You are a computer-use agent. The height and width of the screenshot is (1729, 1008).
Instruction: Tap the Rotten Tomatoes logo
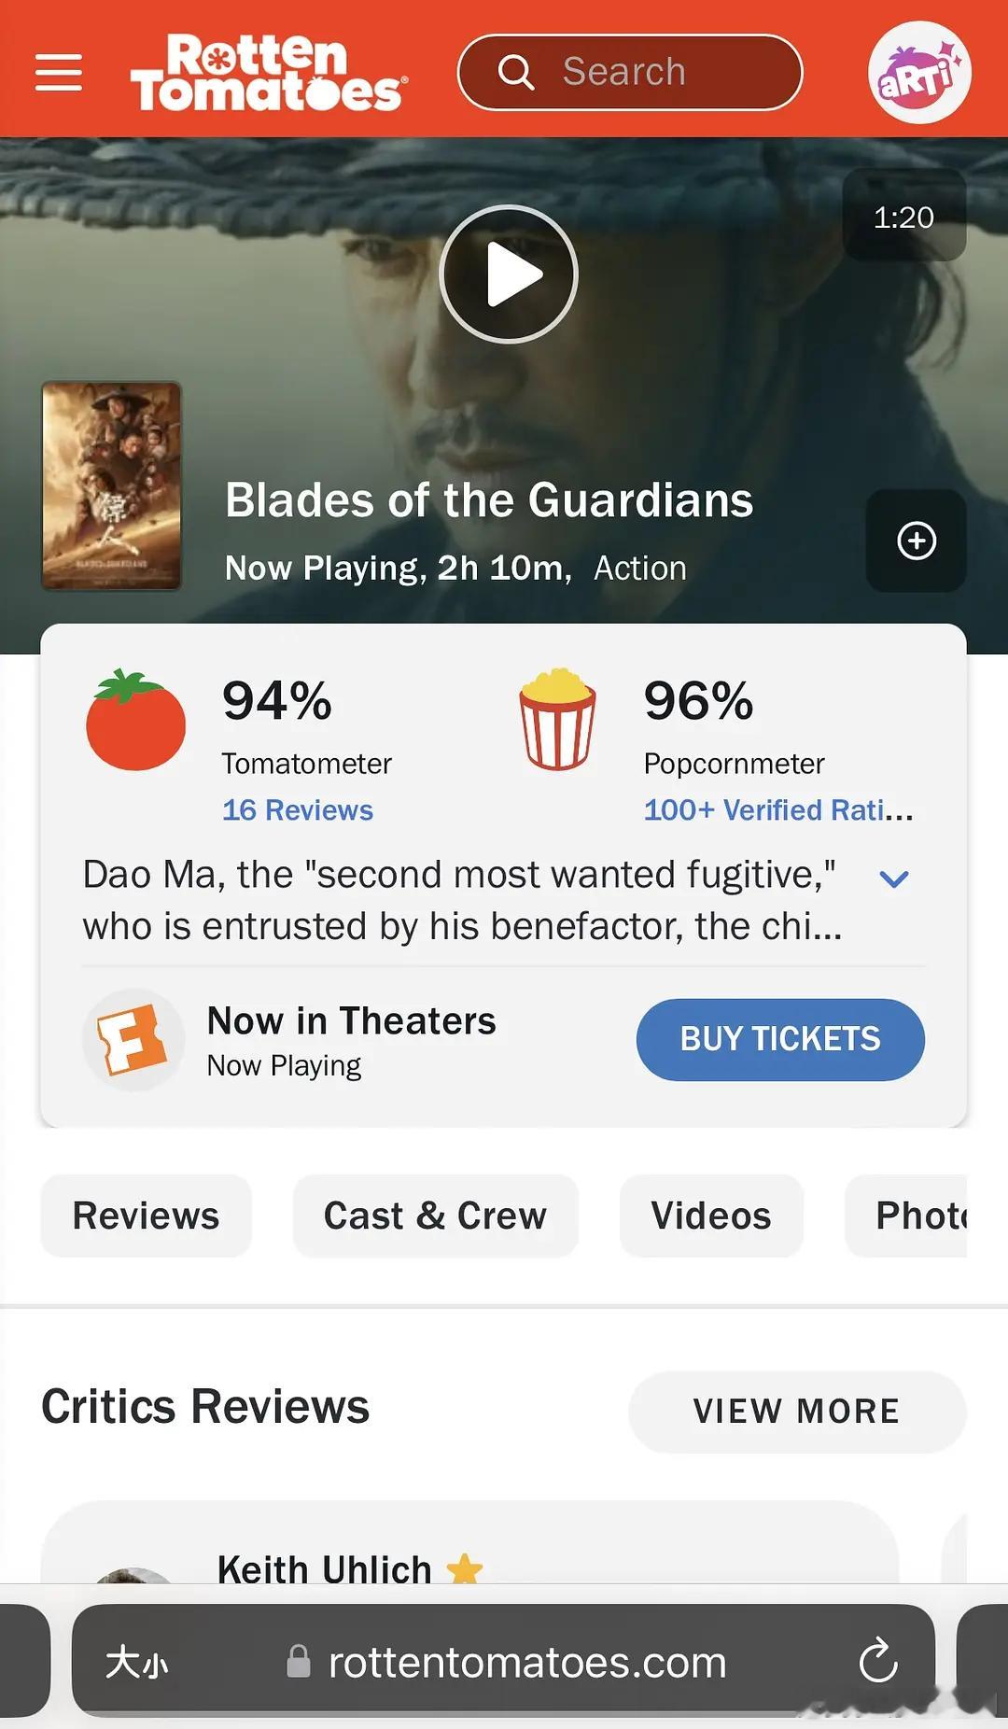pos(268,73)
